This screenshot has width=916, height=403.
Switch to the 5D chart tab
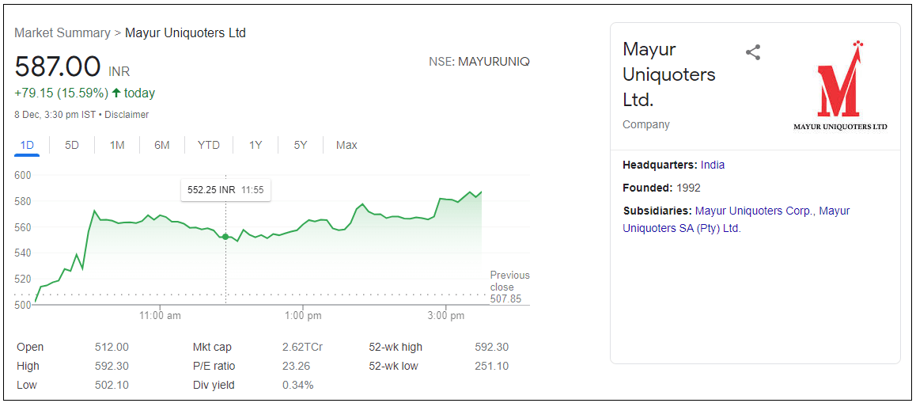click(72, 145)
